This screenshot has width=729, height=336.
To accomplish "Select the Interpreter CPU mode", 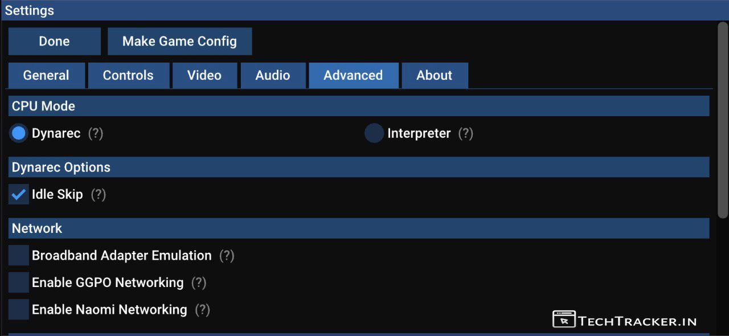I will (x=374, y=133).
